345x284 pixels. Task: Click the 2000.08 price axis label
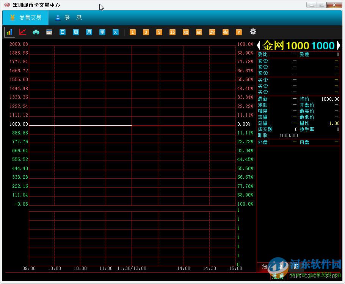(x=19, y=44)
